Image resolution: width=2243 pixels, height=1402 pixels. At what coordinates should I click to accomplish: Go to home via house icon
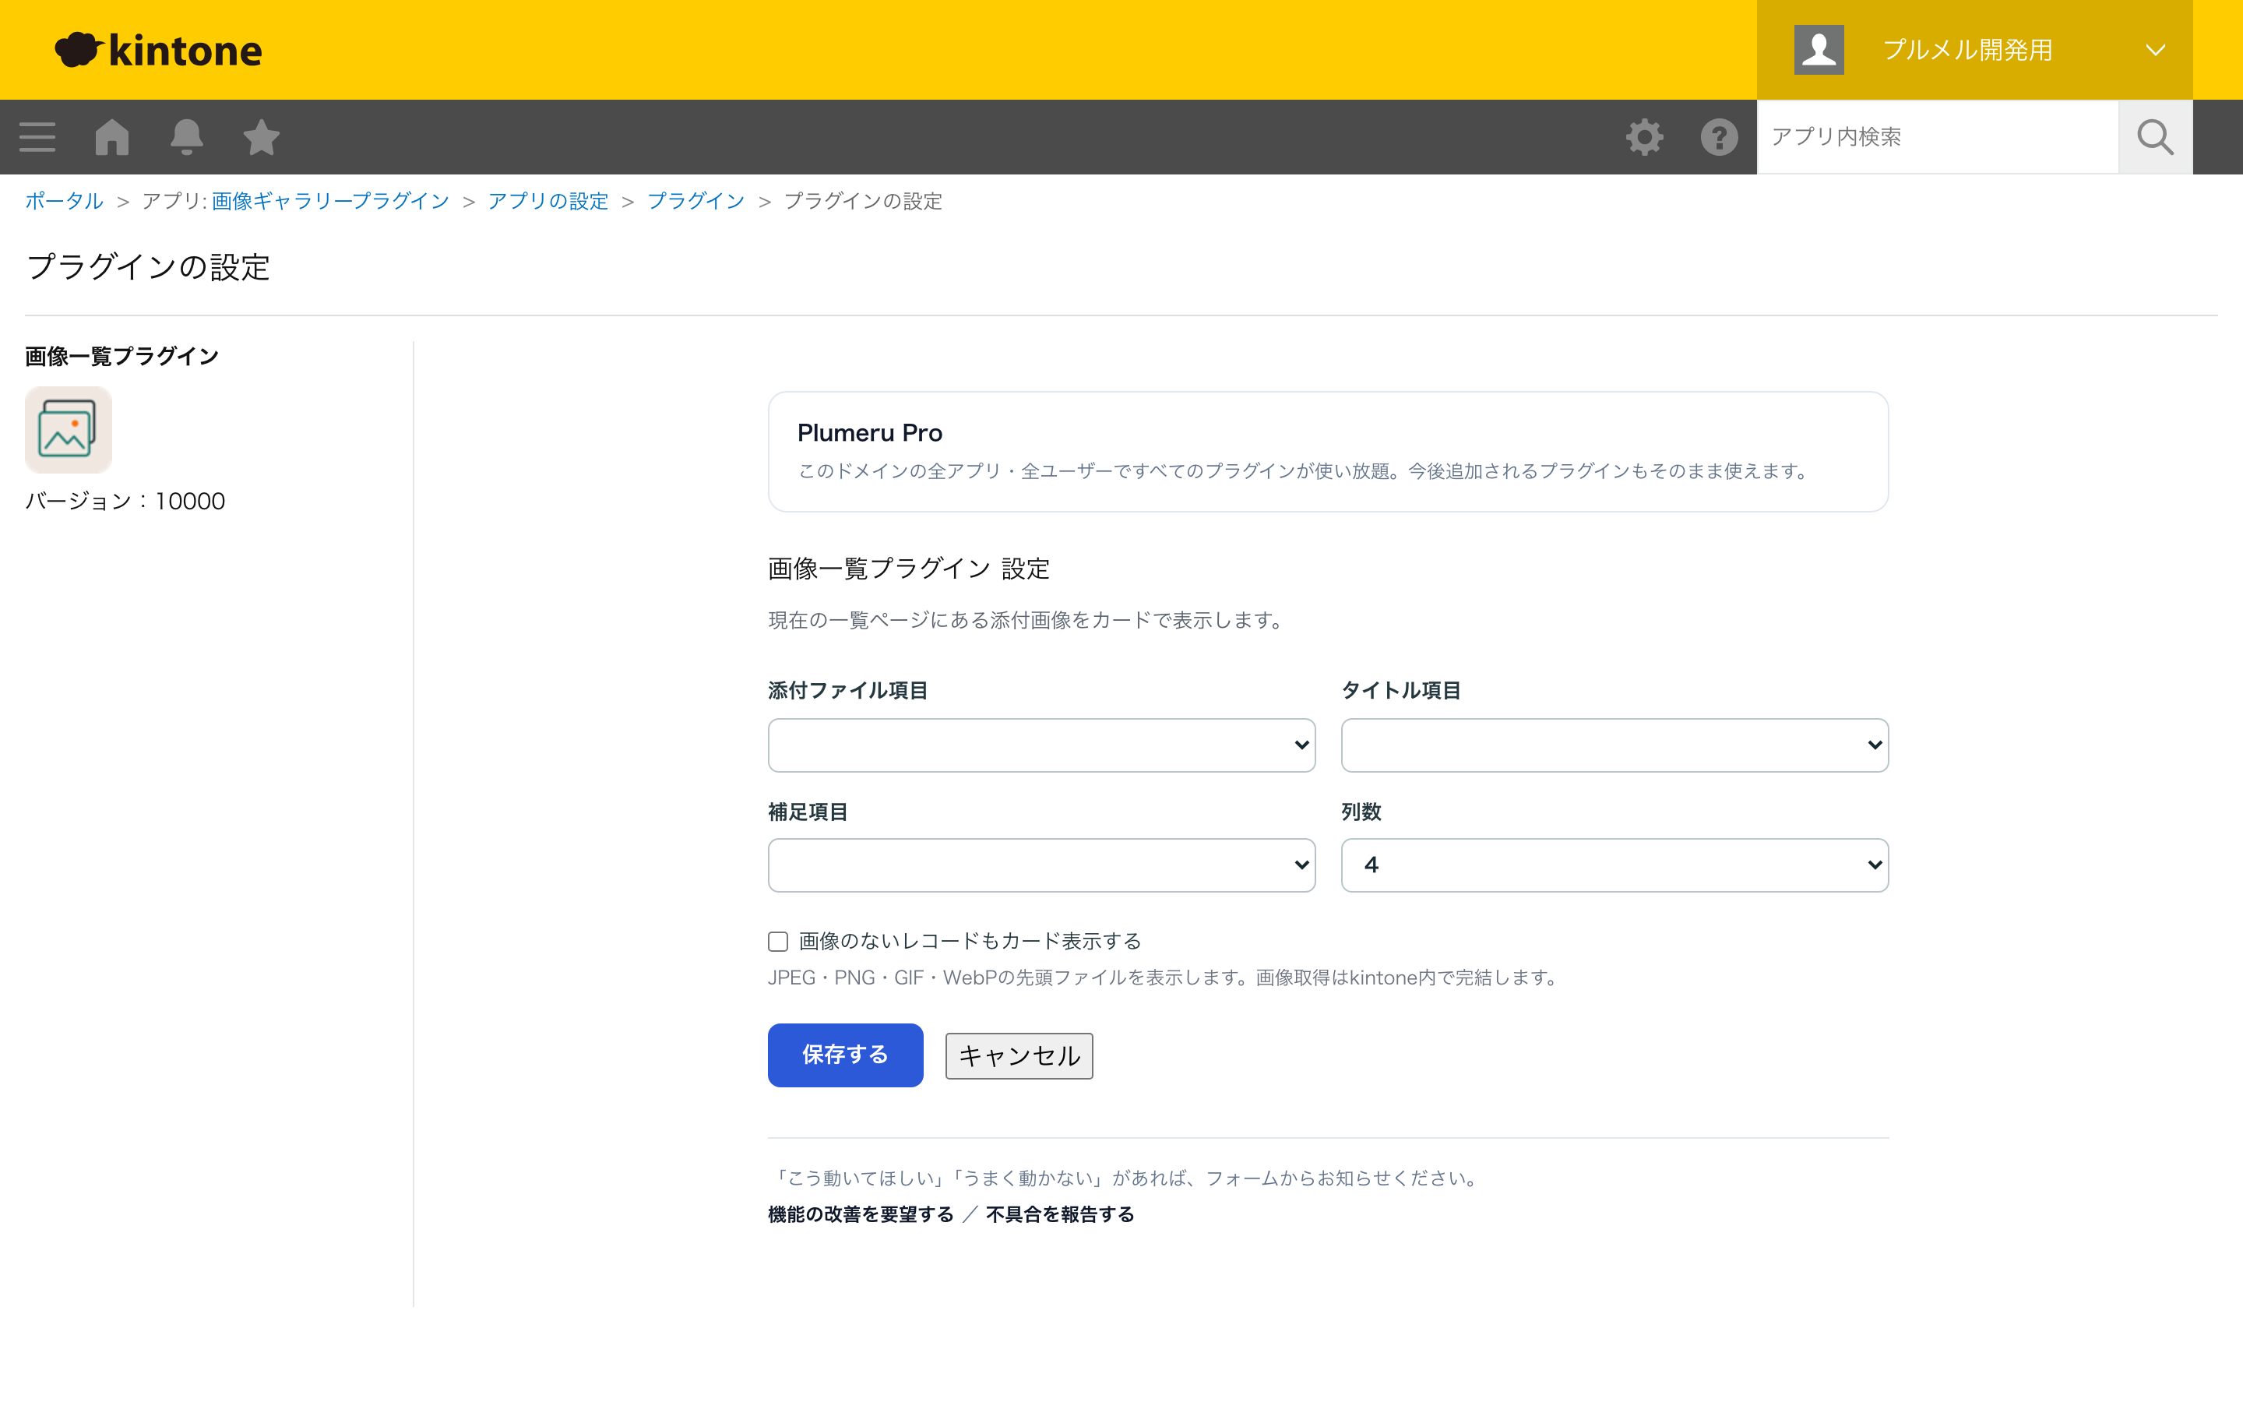point(112,137)
